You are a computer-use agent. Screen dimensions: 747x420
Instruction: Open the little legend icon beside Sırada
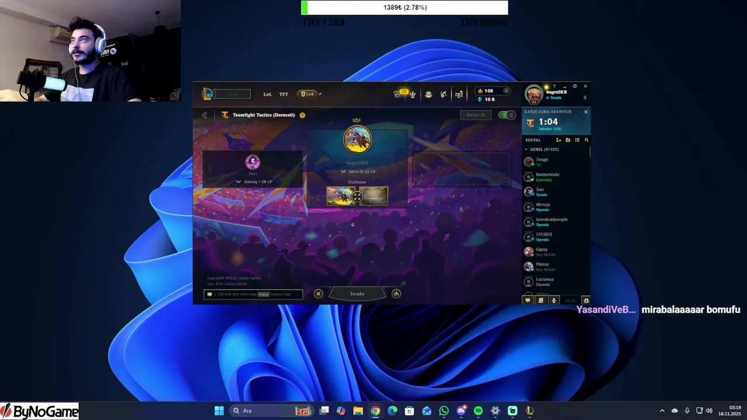[396, 293]
